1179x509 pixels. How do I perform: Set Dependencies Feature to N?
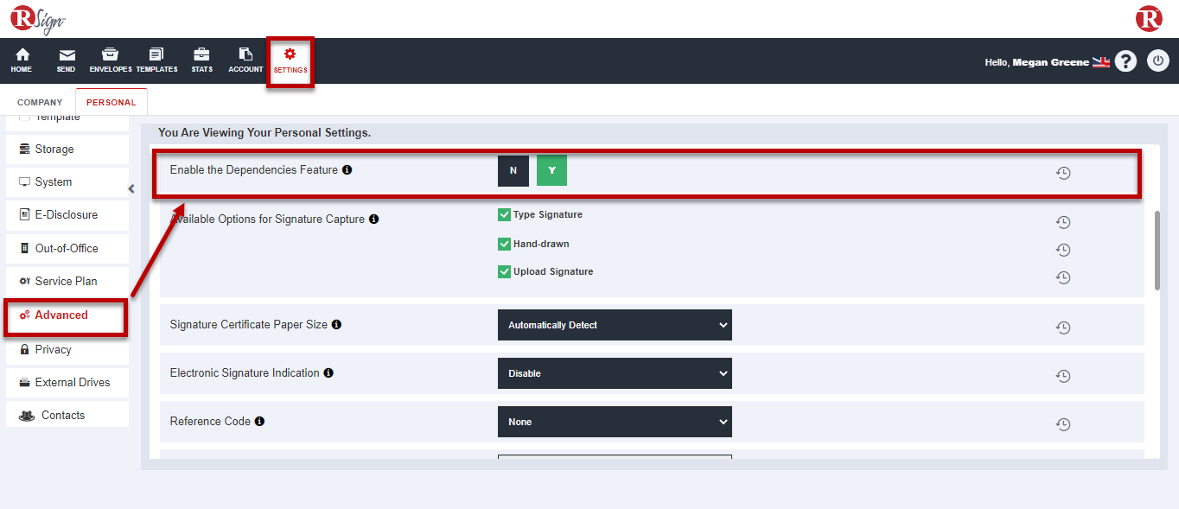(513, 171)
